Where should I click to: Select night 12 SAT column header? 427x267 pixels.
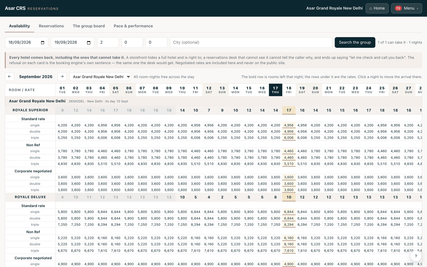point(209,90)
